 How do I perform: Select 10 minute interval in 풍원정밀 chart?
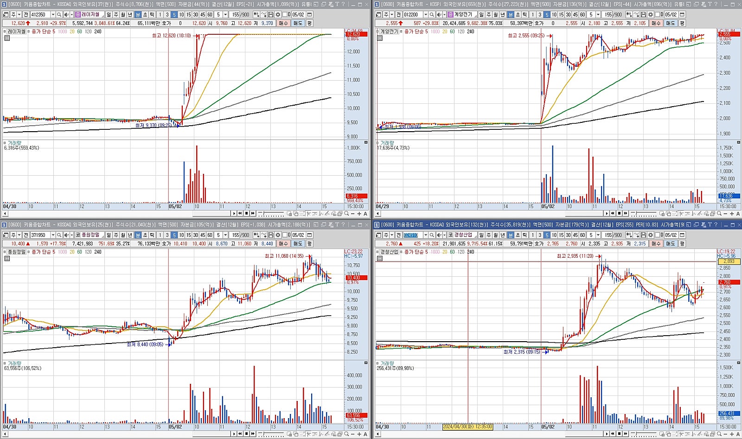click(181, 235)
